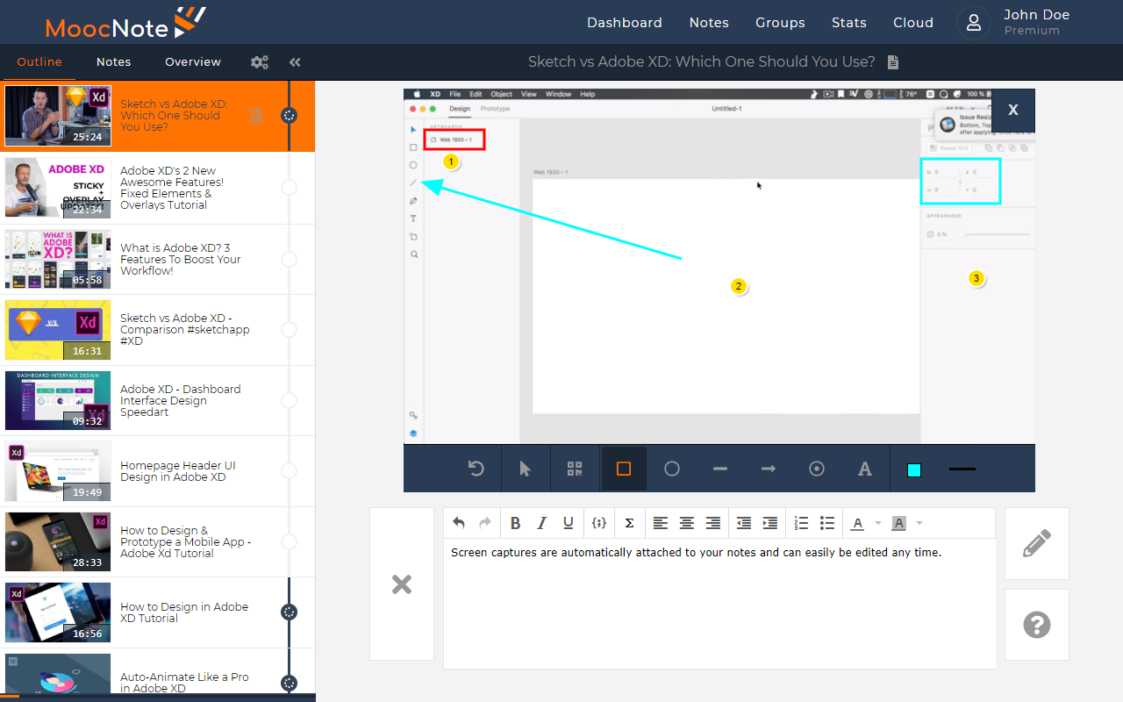
Task: Toggle progress marker for Dashboard Interface Design Speedart
Action: tap(289, 400)
